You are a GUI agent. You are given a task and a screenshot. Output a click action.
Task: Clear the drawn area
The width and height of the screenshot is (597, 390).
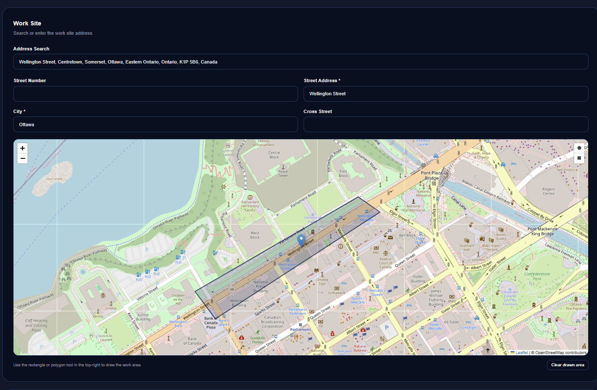567,365
